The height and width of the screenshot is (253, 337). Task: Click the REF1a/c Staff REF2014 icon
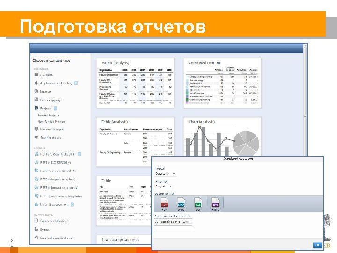pos(37,154)
